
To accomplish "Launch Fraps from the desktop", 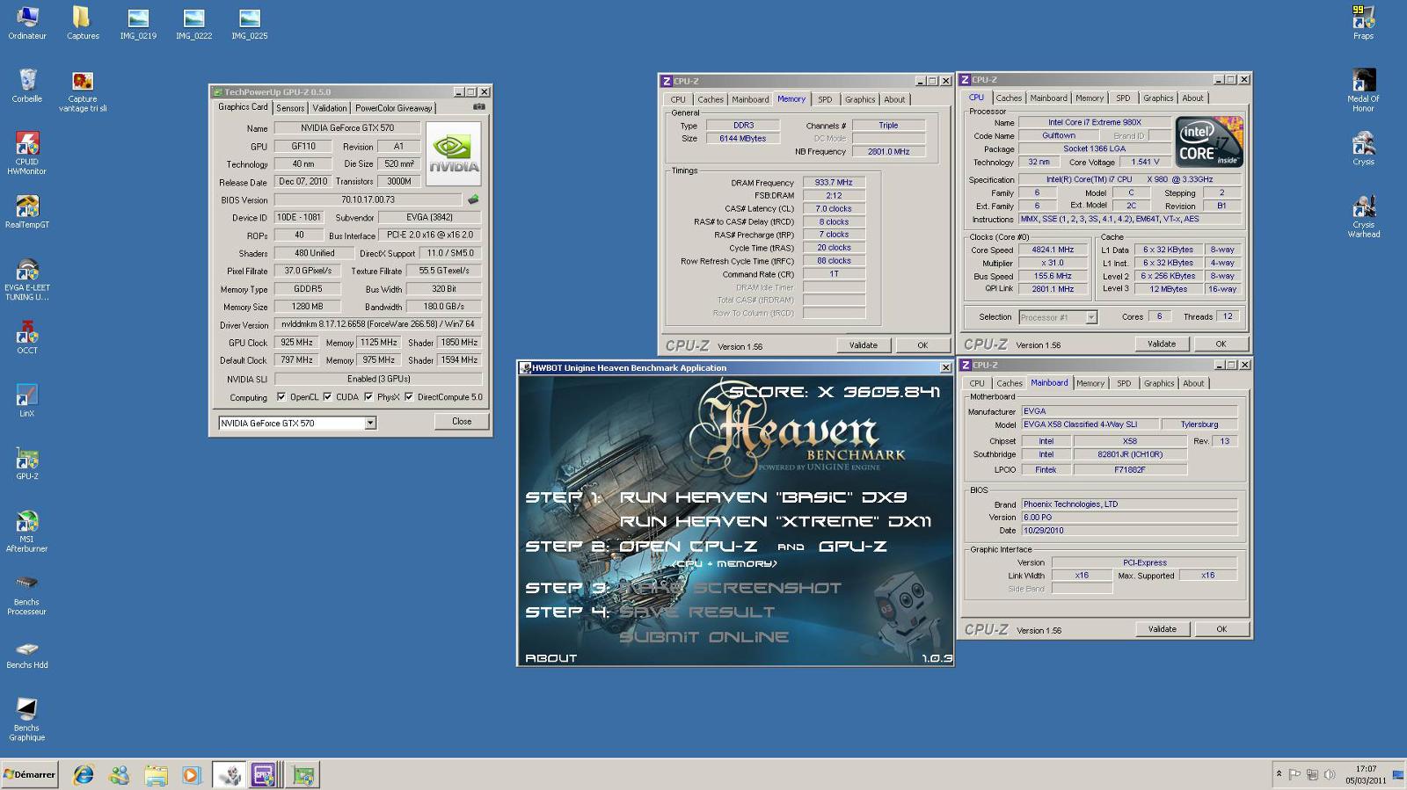I will tap(1363, 23).
